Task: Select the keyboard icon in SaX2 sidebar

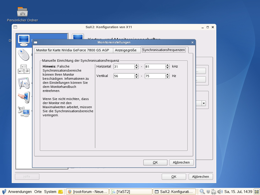Action: 24,69
